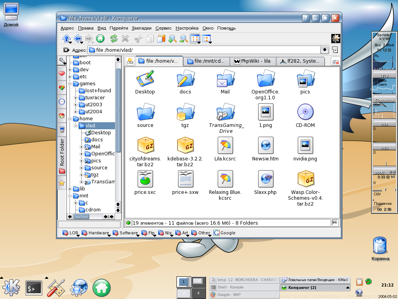This screenshot has width=398, height=299.
Task: Switch to virtual desktop 4 in pager
Action: tap(199, 293)
